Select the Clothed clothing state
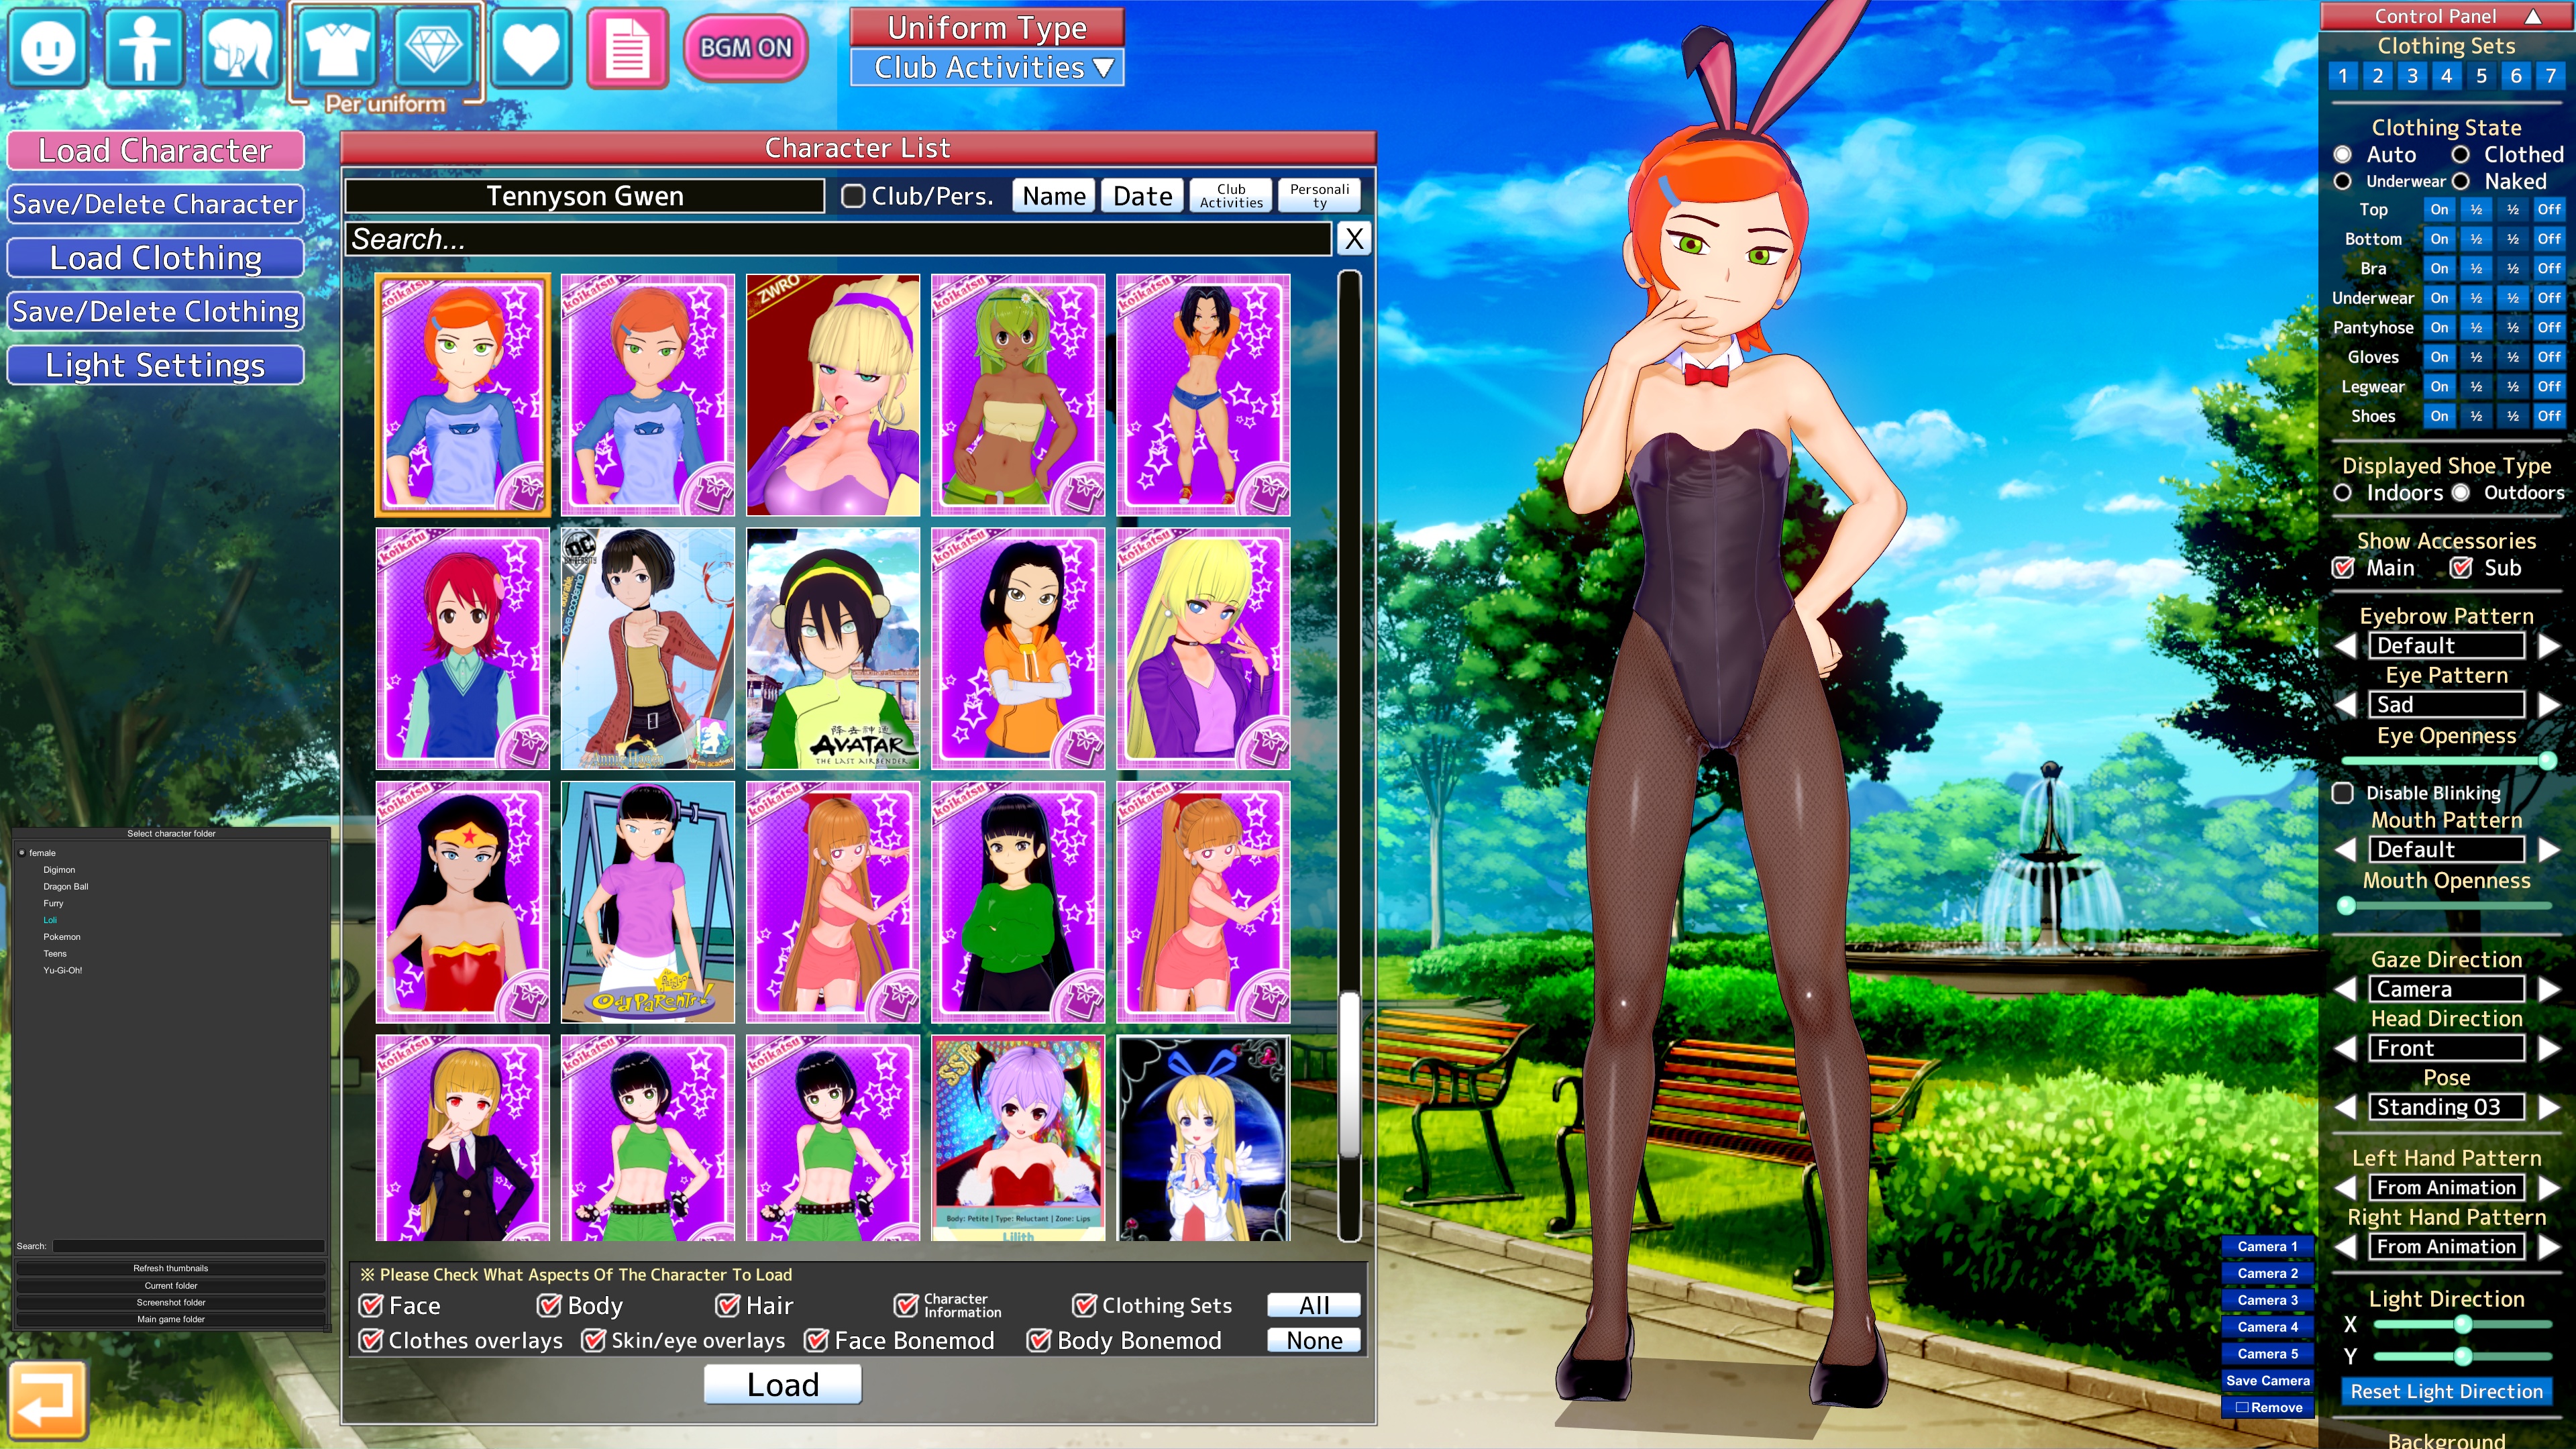 point(2461,155)
